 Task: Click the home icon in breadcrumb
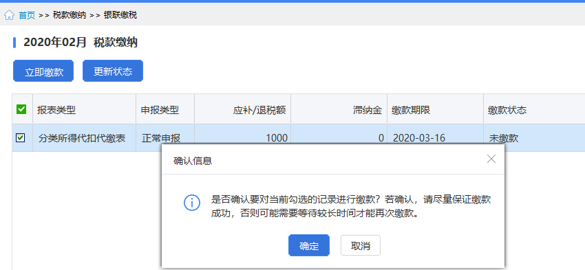click(10, 15)
